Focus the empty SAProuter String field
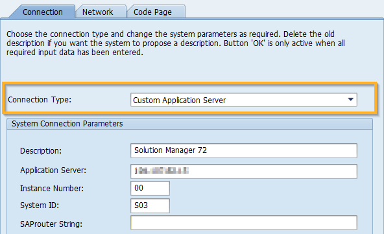The height and width of the screenshot is (234, 384). (244, 223)
